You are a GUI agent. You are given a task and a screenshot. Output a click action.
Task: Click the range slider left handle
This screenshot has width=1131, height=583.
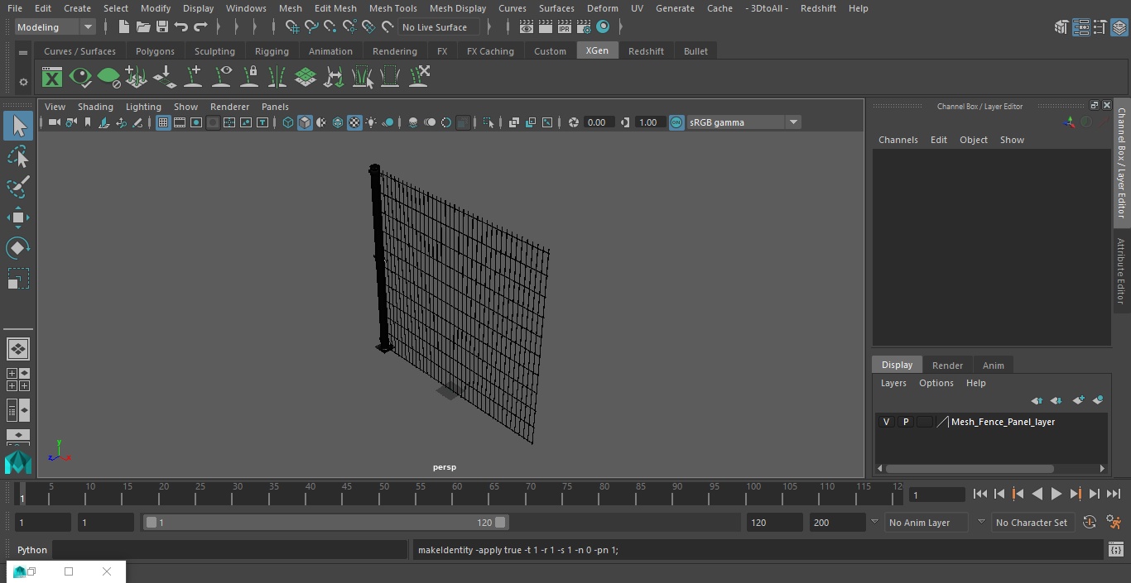[x=152, y=523]
